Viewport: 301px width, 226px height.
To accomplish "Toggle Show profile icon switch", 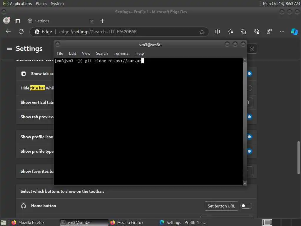I will tap(249, 137).
